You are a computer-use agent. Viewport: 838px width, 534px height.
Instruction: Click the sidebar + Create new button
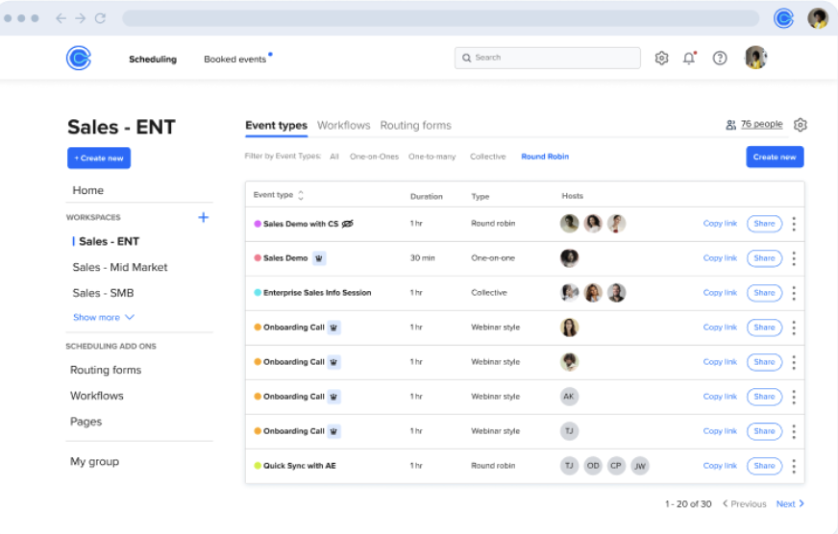(x=99, y=158)
